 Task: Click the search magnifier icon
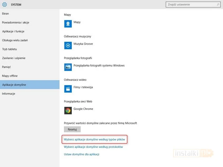pos(217,5)
